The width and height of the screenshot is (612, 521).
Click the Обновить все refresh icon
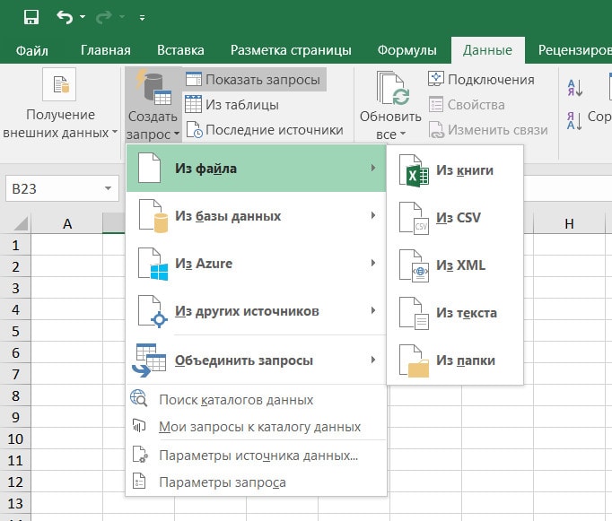393,89
